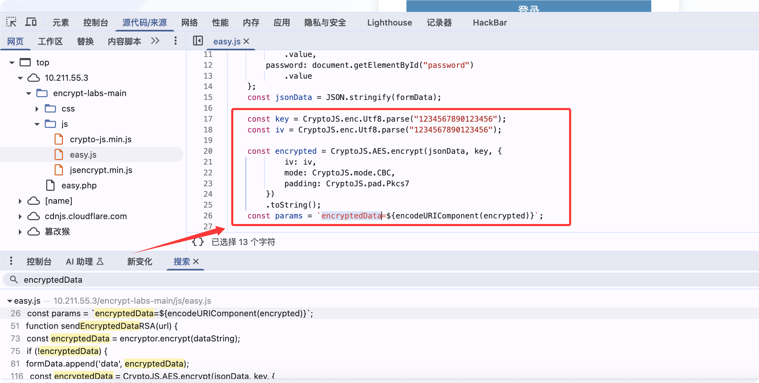Select the inspect element tool
Viewport: 759px width, 383px height.
point(12,22)
